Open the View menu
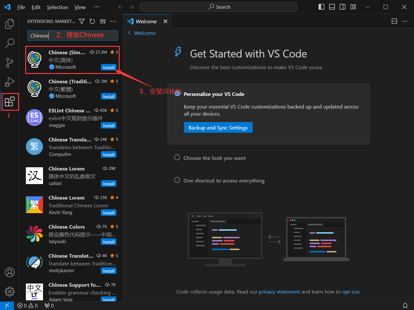The image size is (414, 310). point(80,7)
